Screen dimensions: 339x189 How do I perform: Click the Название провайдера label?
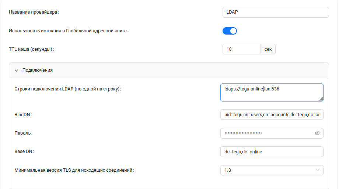[x=34, y=12]
